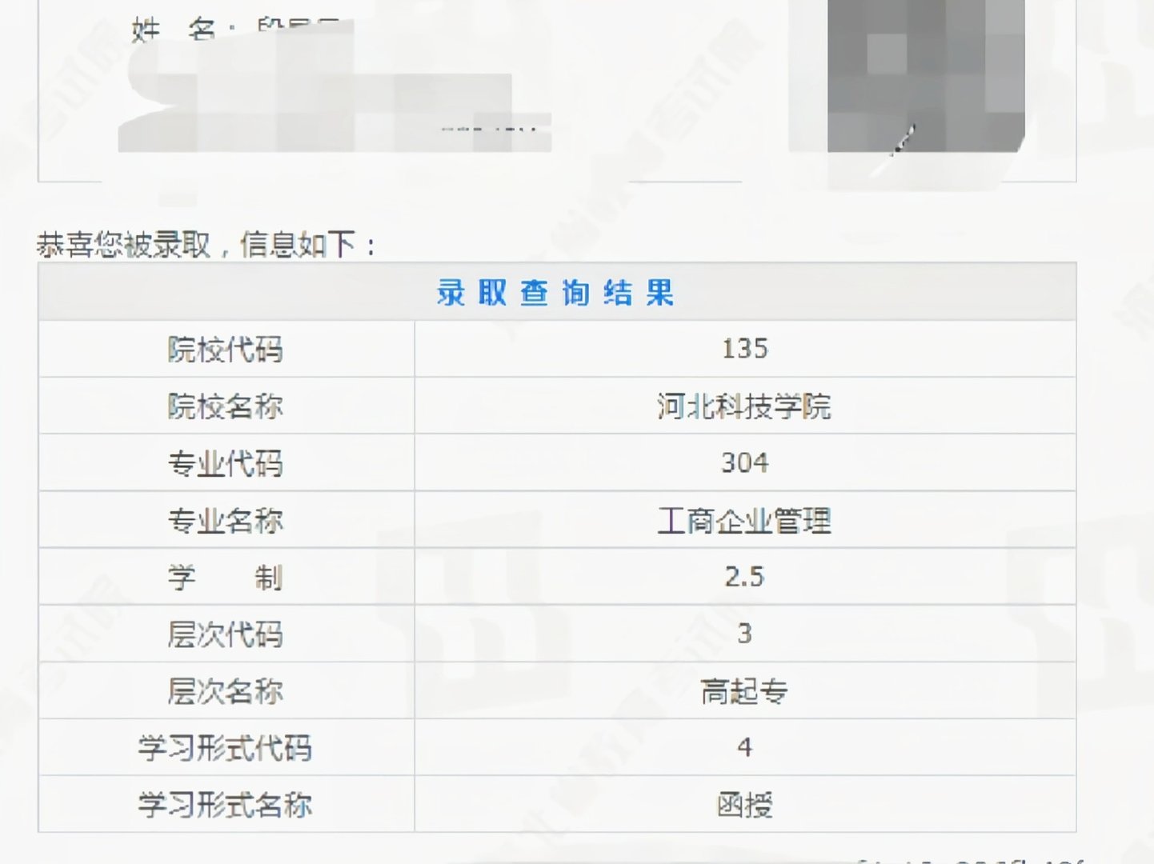Viewport: 1154px width, 864px height.
Task: Click the 录取查询结果 table header
Action: [555, 293]
